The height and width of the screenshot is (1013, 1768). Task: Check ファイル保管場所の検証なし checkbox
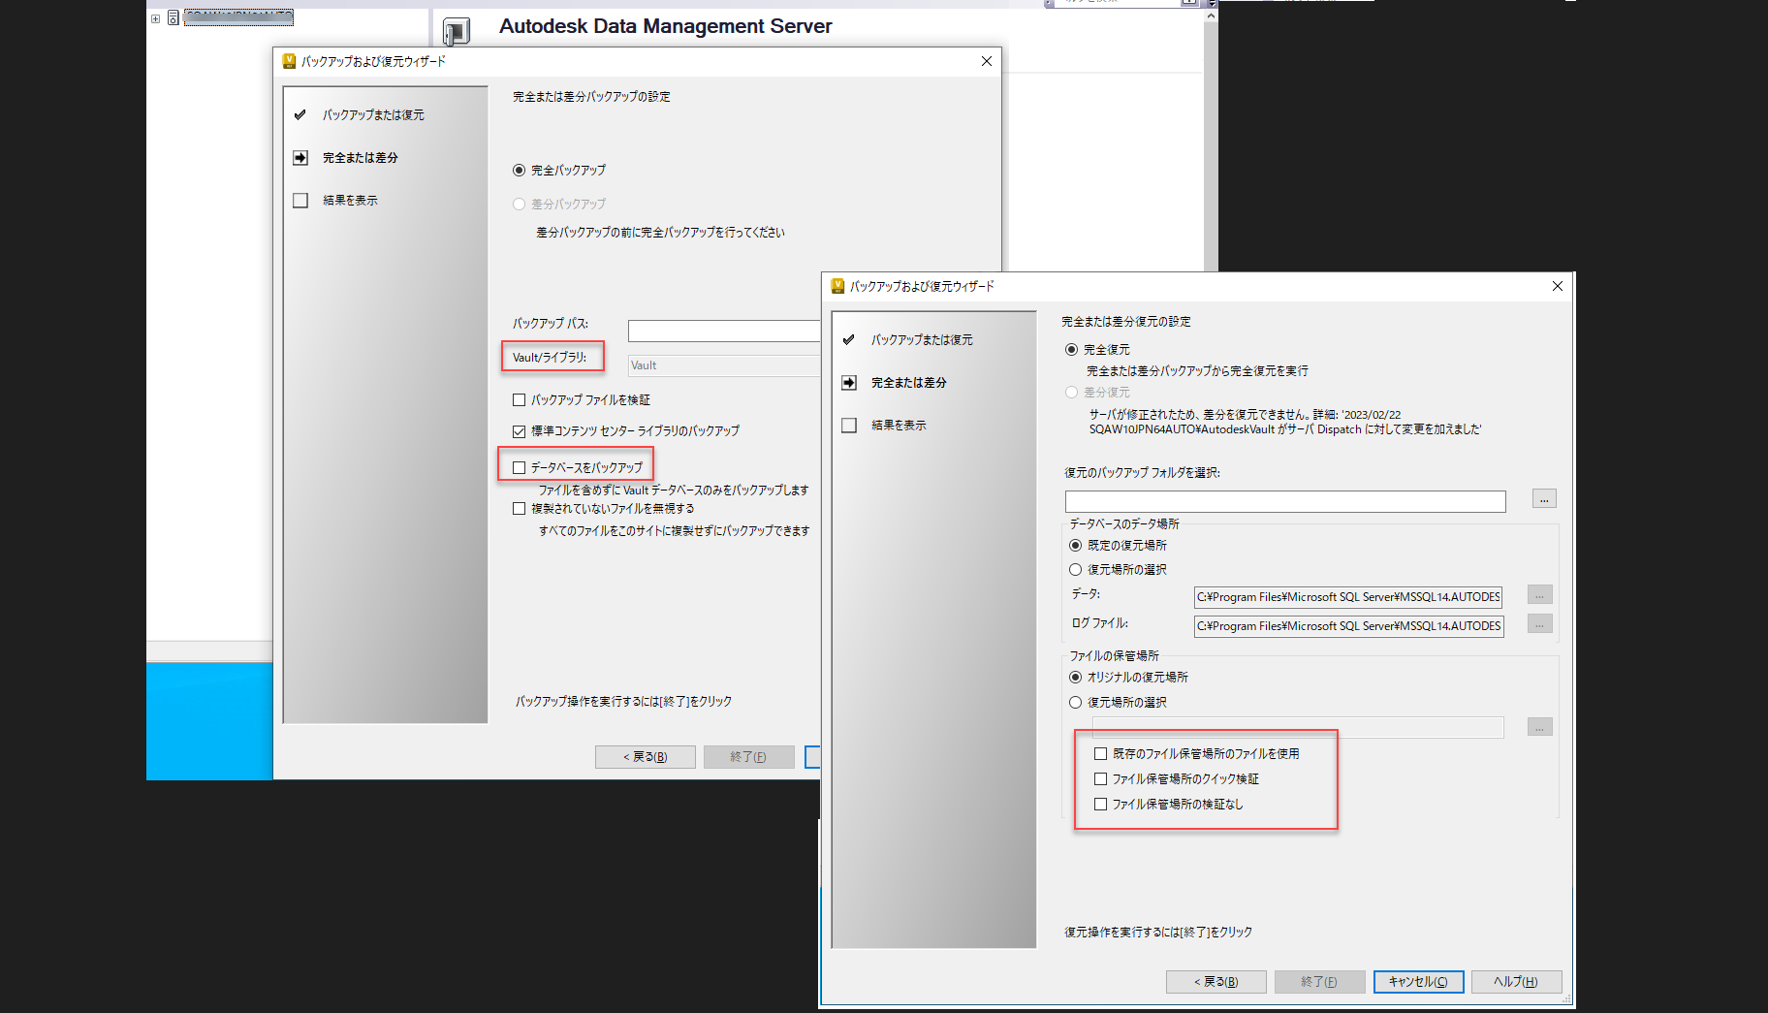[1100, 804]
